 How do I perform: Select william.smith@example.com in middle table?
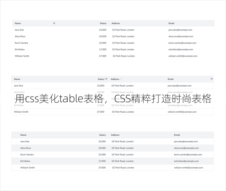182,112
